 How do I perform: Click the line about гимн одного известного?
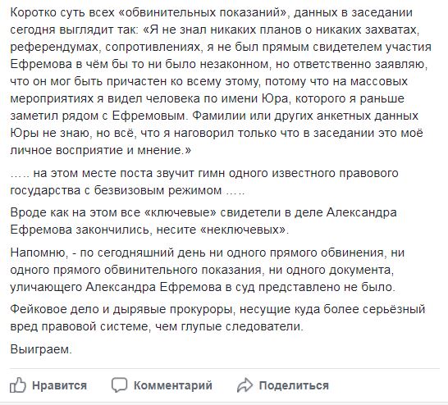click(204, 181)
